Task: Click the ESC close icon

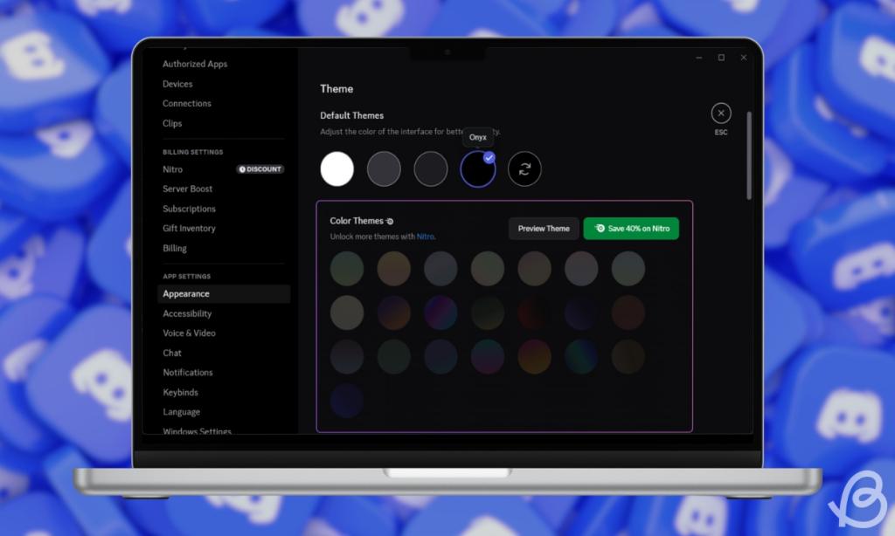Action: (x=720, y=113)
